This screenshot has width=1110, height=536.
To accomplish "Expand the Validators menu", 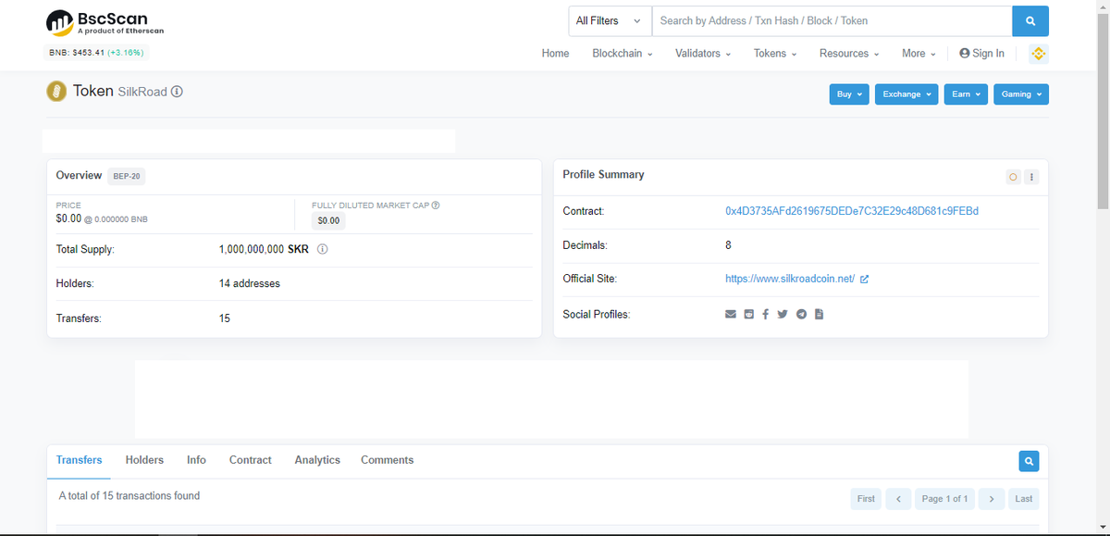I will [x=703, y=54].
